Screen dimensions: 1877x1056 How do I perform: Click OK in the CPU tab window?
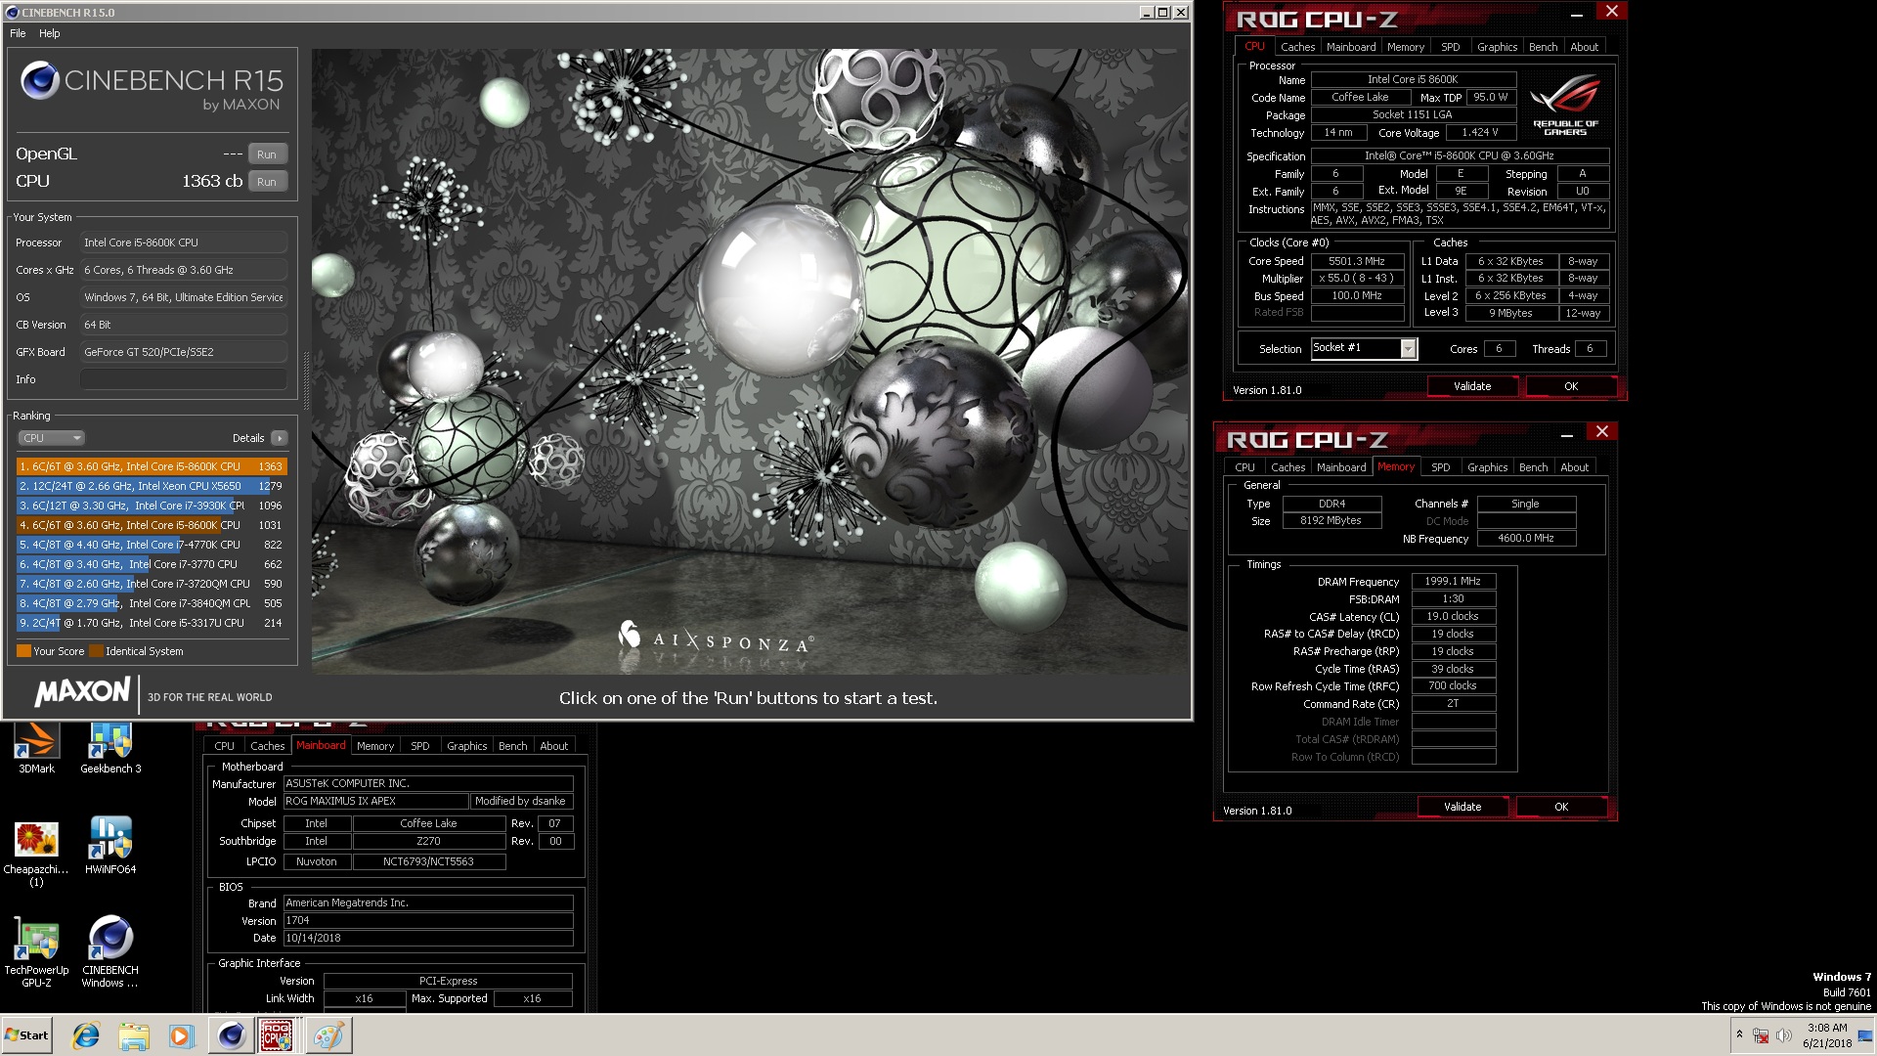pyautogui.click(x=1571, y=387)
